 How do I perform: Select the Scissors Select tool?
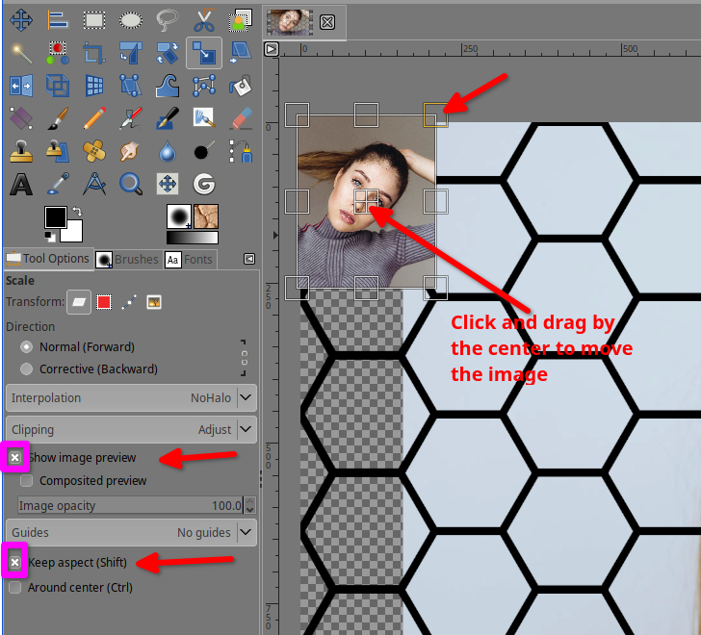click(x=204, y=20)
